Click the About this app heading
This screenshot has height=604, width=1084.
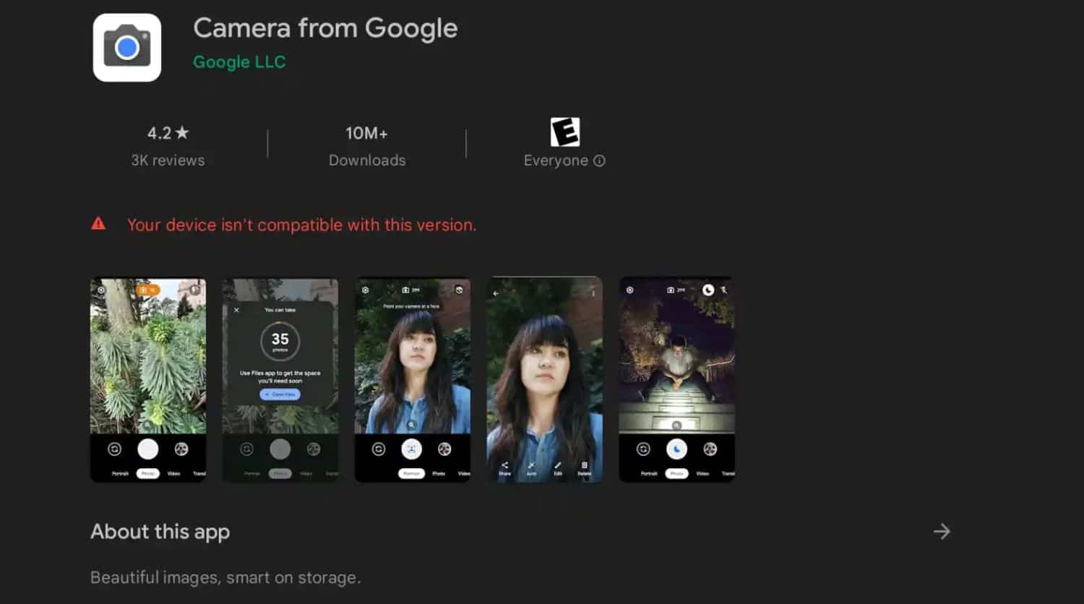[160, 532]
